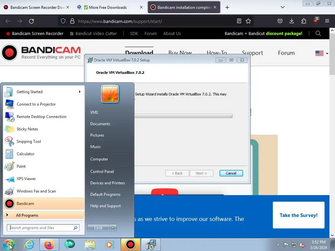Viewport: 335px width, 251px height.
Task: Switch to Bandicam Screen Recorder Download tab
Action: tap(36, 7)
